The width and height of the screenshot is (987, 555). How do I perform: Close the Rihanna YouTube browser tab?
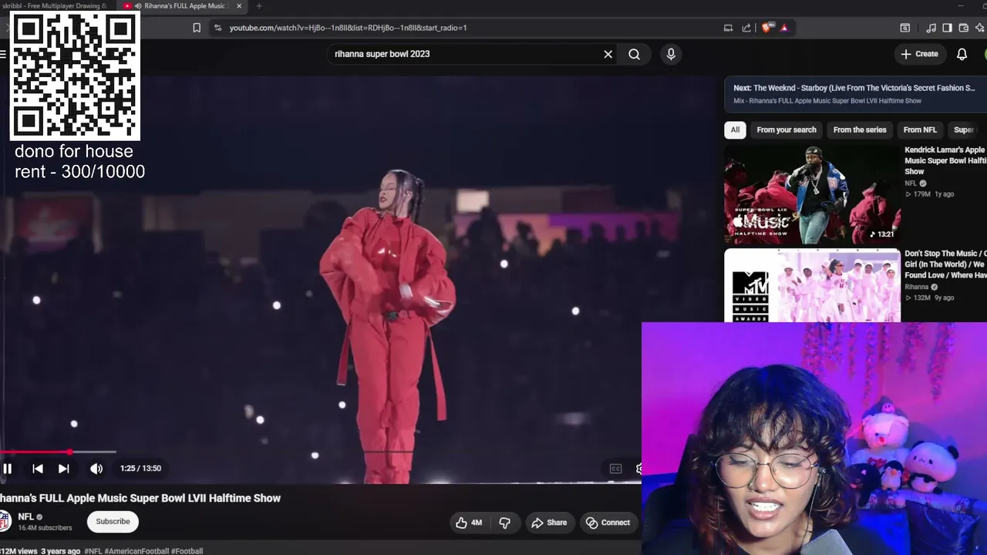point(239,6)
